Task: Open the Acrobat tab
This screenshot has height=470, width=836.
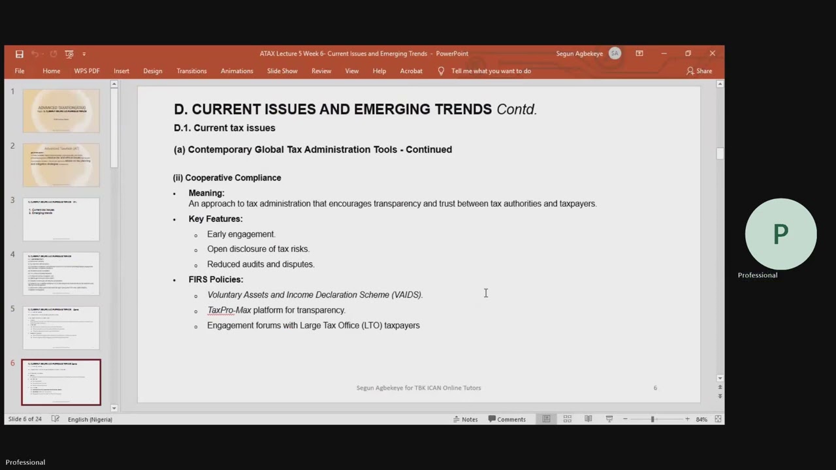Action: 411,71
